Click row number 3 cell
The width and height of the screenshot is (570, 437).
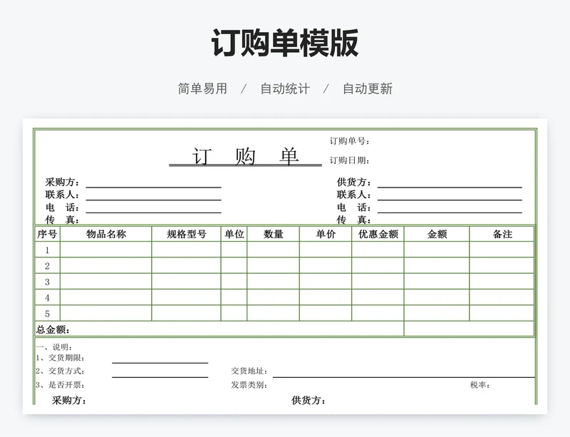pos(47,282)
